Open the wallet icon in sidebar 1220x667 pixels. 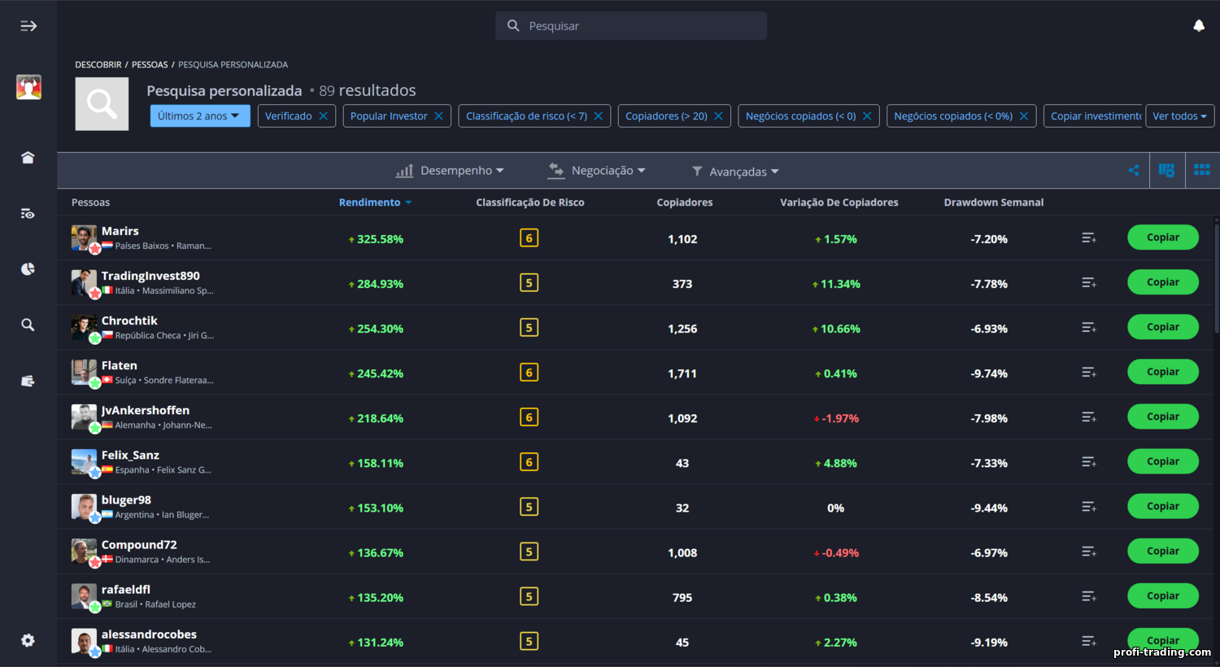click(x=28, y=381)
